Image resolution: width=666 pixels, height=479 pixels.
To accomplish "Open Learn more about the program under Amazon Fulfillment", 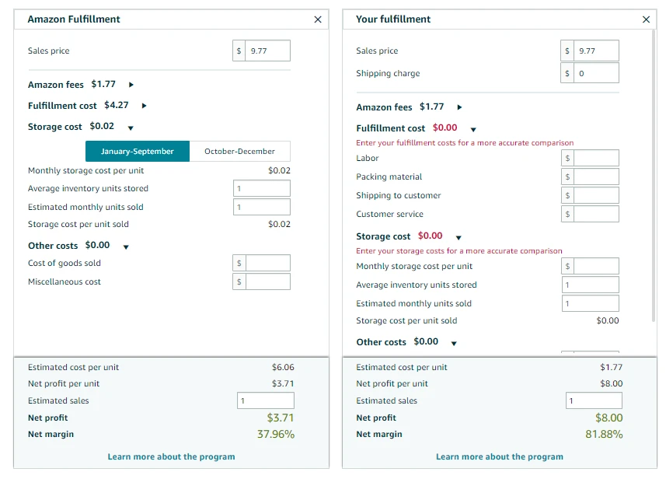I will (170, 456).
